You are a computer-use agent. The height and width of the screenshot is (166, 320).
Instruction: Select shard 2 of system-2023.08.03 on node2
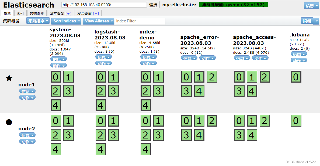[56, 135]
